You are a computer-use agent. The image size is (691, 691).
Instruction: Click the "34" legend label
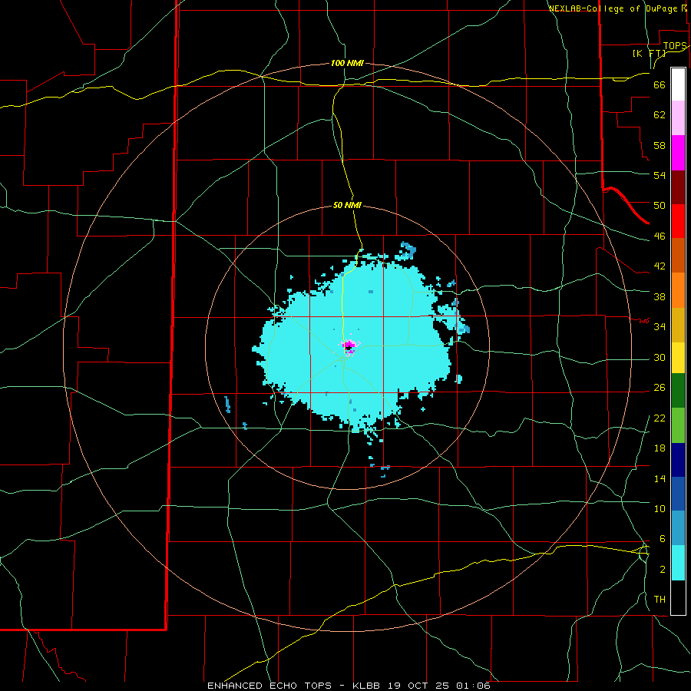(660, 327)
